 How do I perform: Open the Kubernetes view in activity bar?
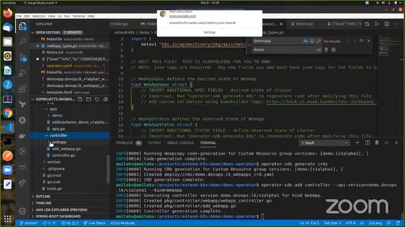pos(23,120)
